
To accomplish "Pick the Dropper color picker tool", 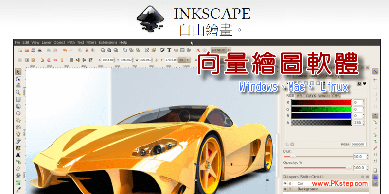I will (x=18, y=190).
